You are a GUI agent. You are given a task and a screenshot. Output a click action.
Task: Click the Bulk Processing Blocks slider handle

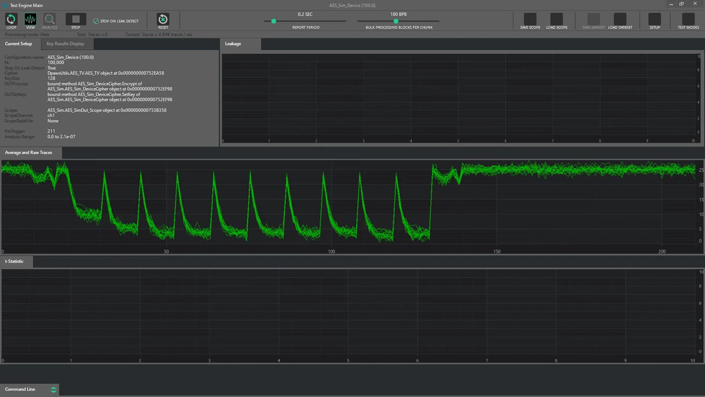click(395, 21)
